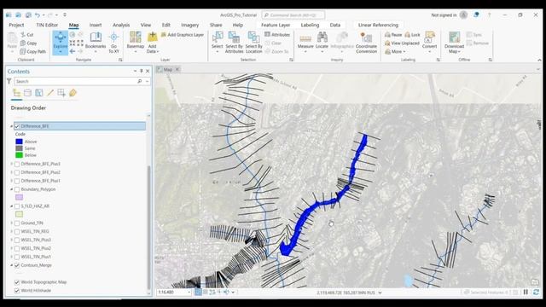Click the blue Above legend swatch

19,142
